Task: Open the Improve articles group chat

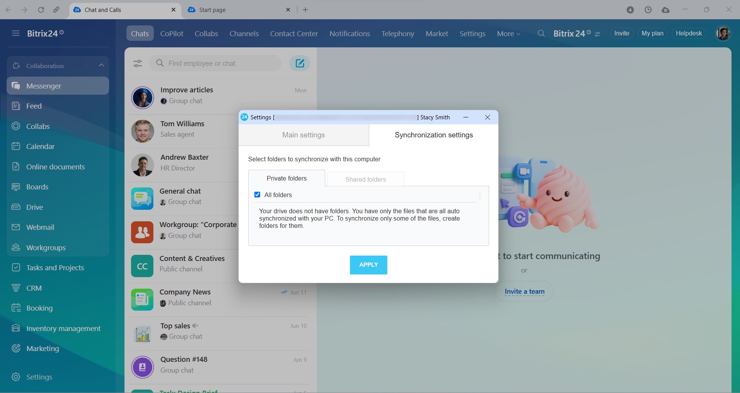Action: tap(220, 97)
